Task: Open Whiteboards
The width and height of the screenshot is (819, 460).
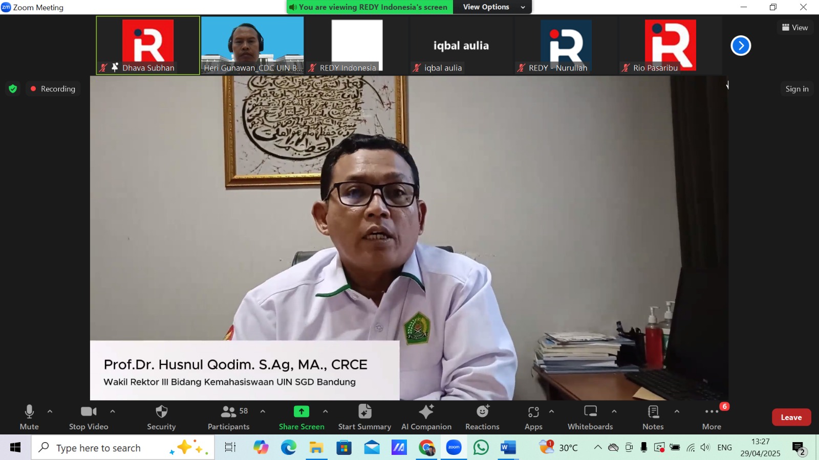Action: [590, 417]
